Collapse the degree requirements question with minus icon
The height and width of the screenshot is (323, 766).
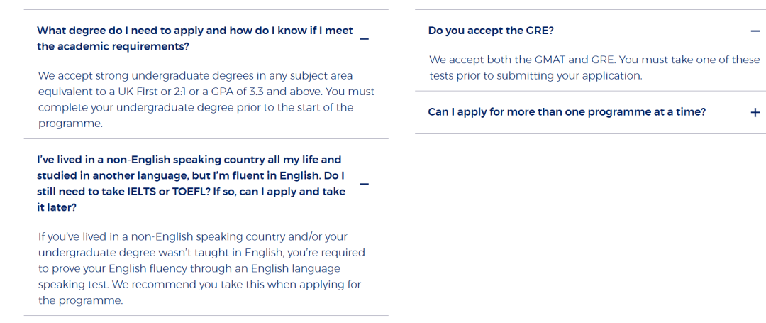(365, 38)
